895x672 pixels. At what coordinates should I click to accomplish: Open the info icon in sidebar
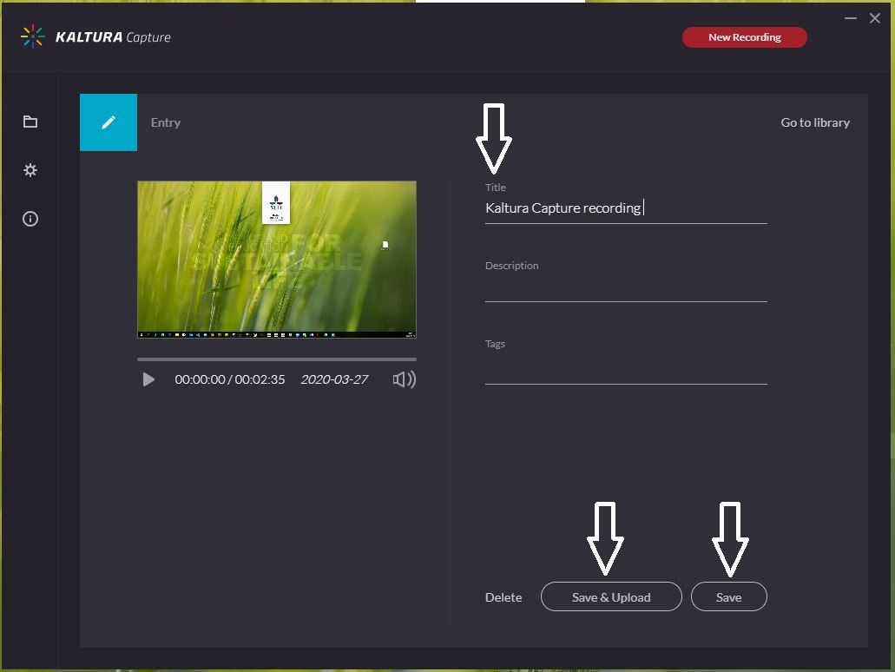coord(30,219)
